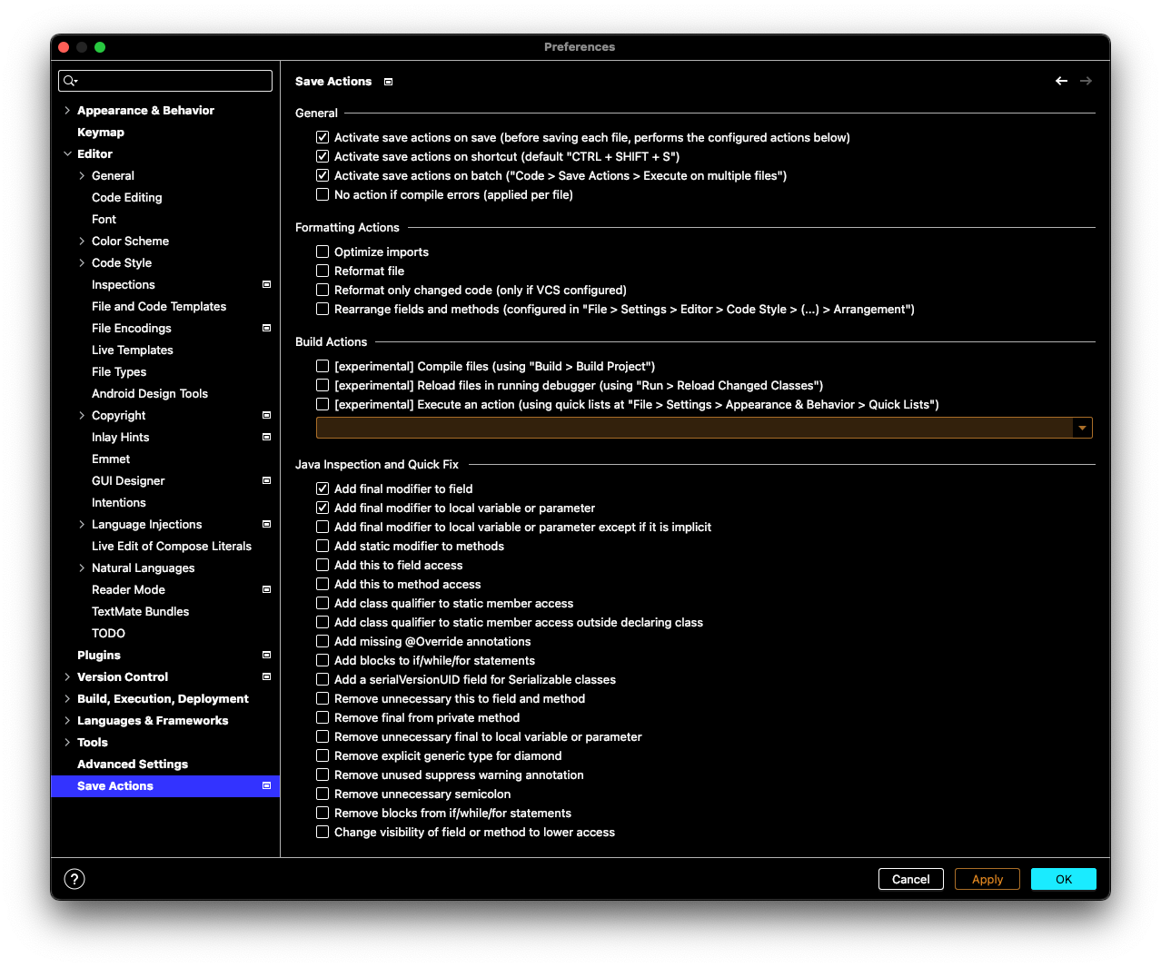Screen dimensions: 1161x967
Task: Select Keymap in the settings sidebar
Action: pyautogui.click(x=101, y=133)
